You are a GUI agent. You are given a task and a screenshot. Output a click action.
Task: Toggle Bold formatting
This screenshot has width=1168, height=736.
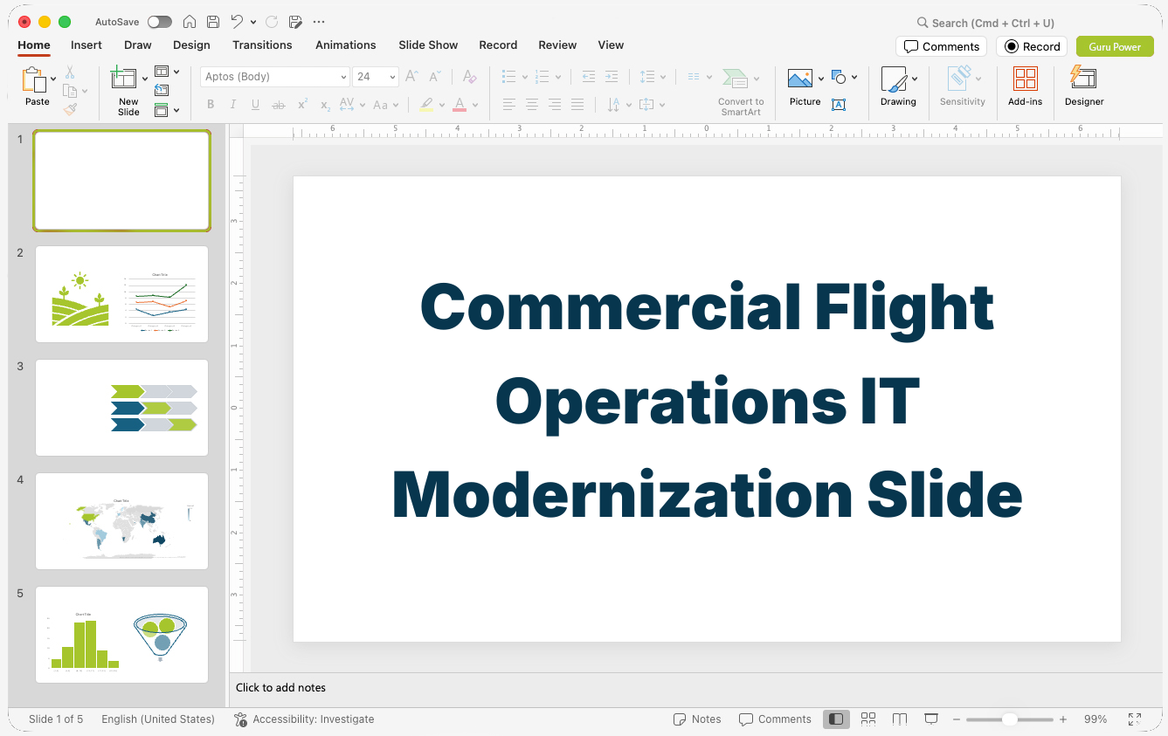point(211,105)
